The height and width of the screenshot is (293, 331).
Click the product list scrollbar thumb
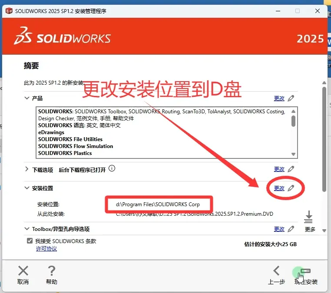coord(293,121)
